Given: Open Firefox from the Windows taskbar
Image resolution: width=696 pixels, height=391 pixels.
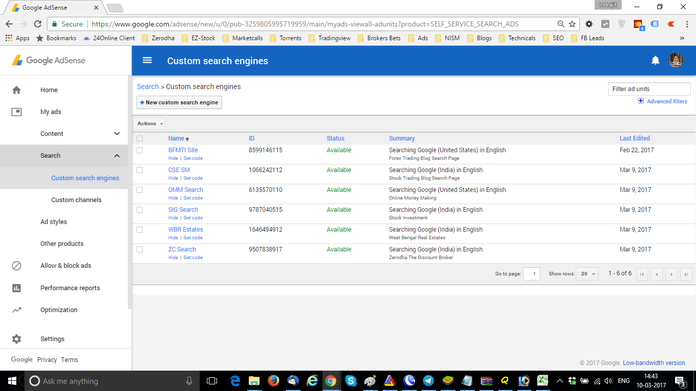Looking at the screenshot, I should click(x=274, y=381).
